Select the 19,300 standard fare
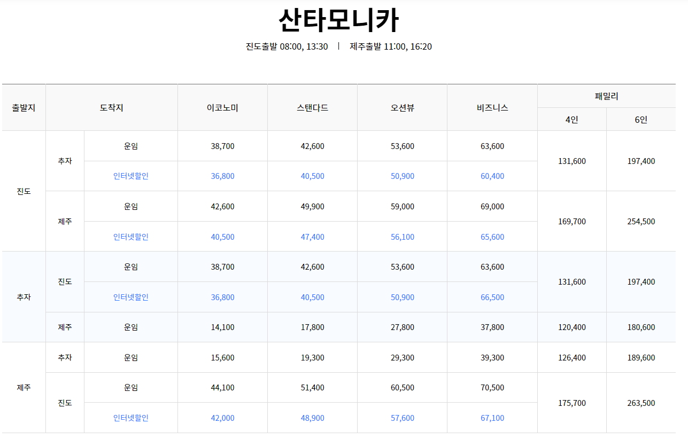Viewport: 688px width, 439px height. point(313,358)
